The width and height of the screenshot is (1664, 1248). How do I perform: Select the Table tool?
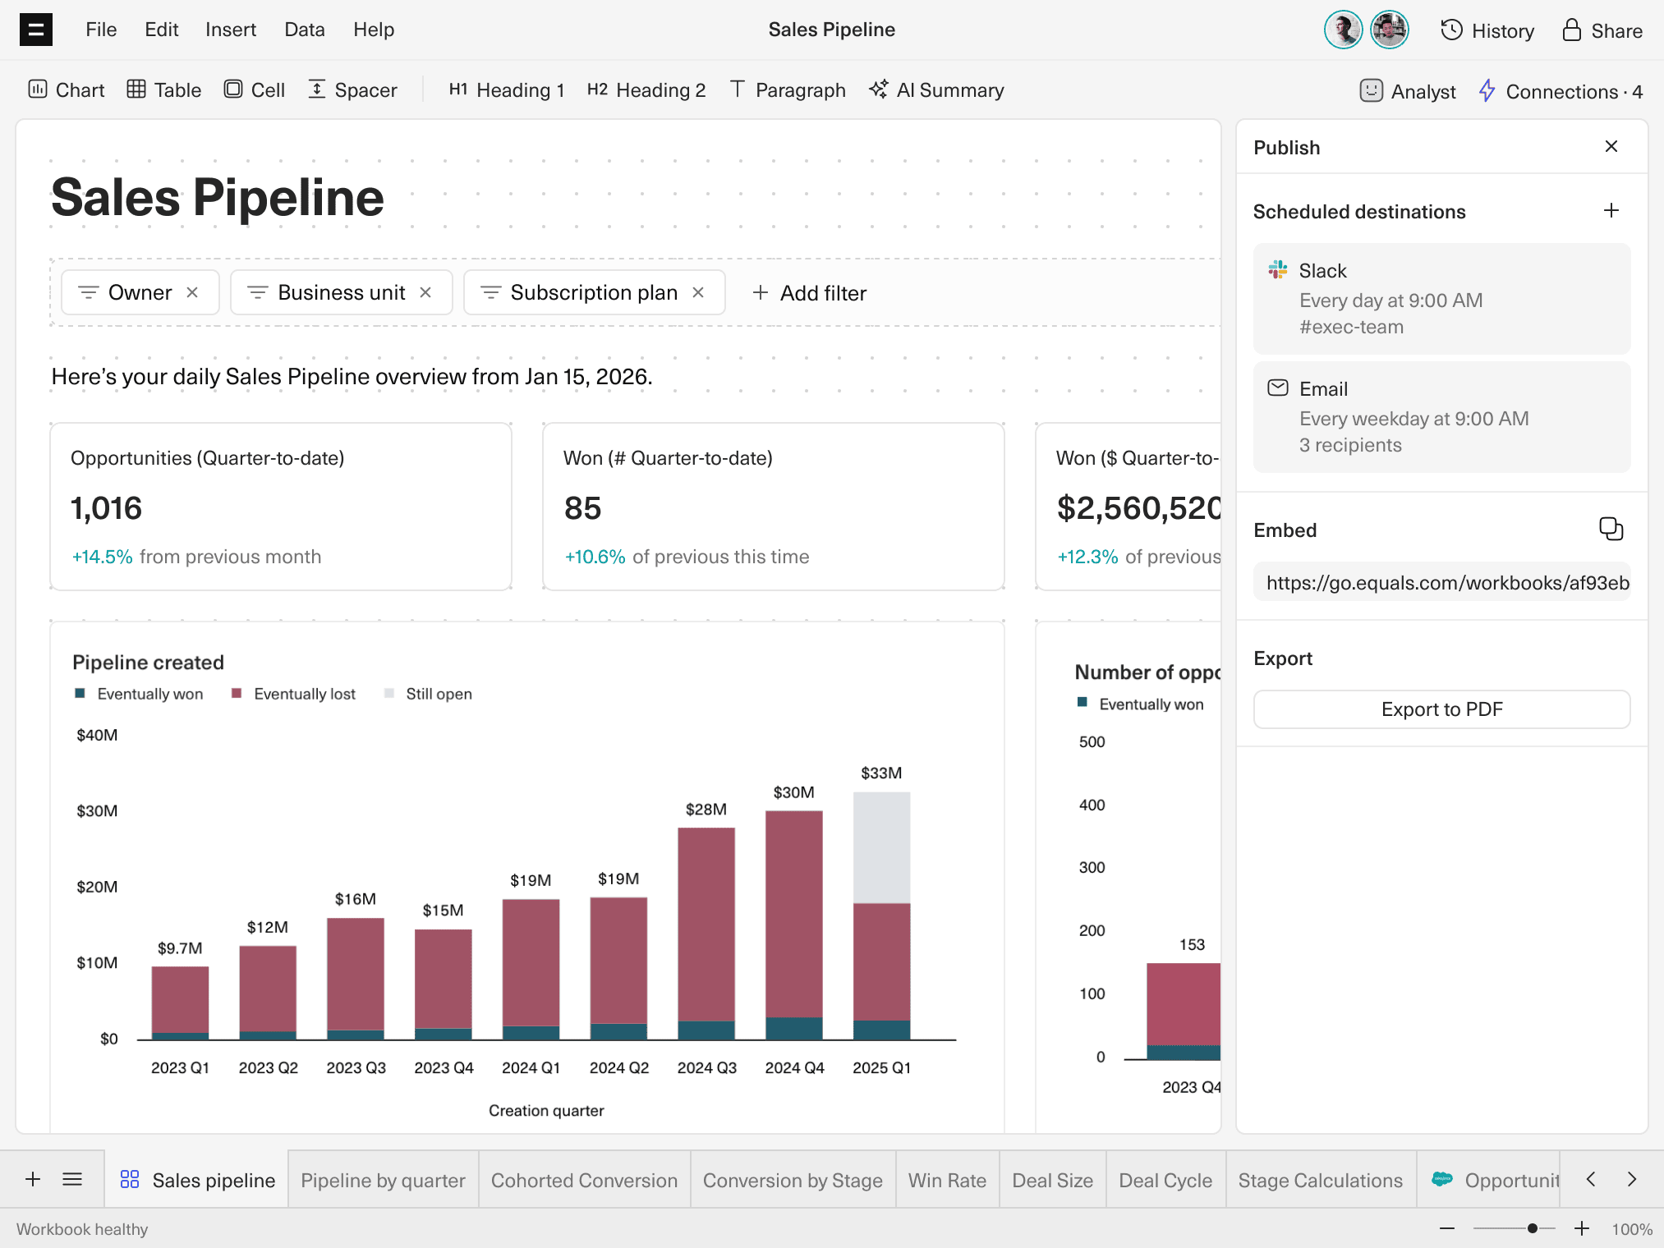163,89
